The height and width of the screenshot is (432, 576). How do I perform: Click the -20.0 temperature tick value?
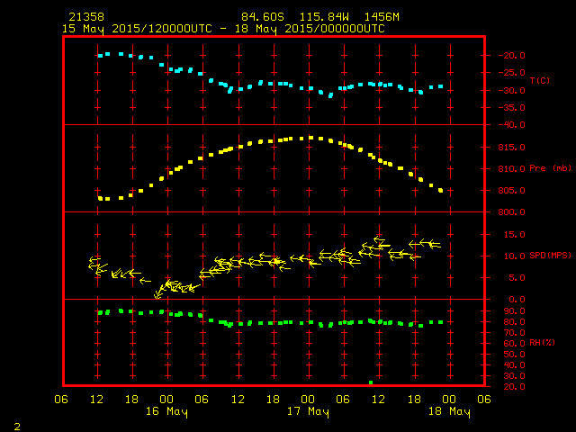(x=512, y=56)
